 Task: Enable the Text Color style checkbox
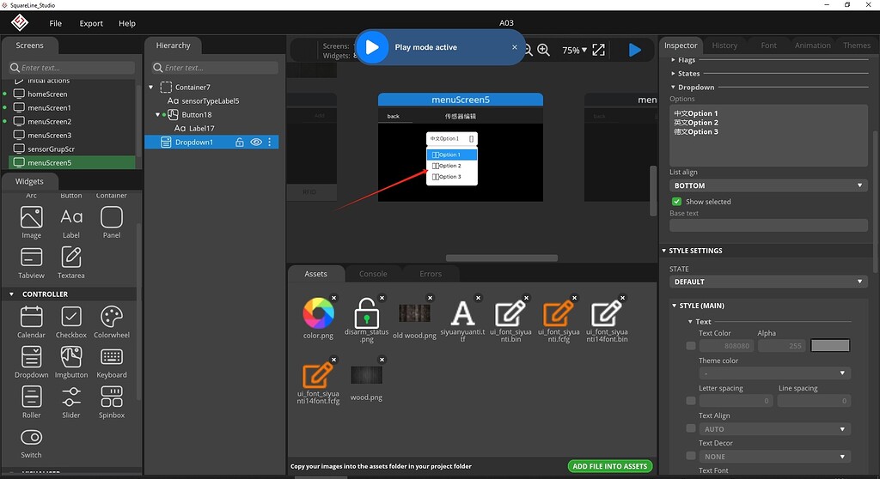pos(691,346)
